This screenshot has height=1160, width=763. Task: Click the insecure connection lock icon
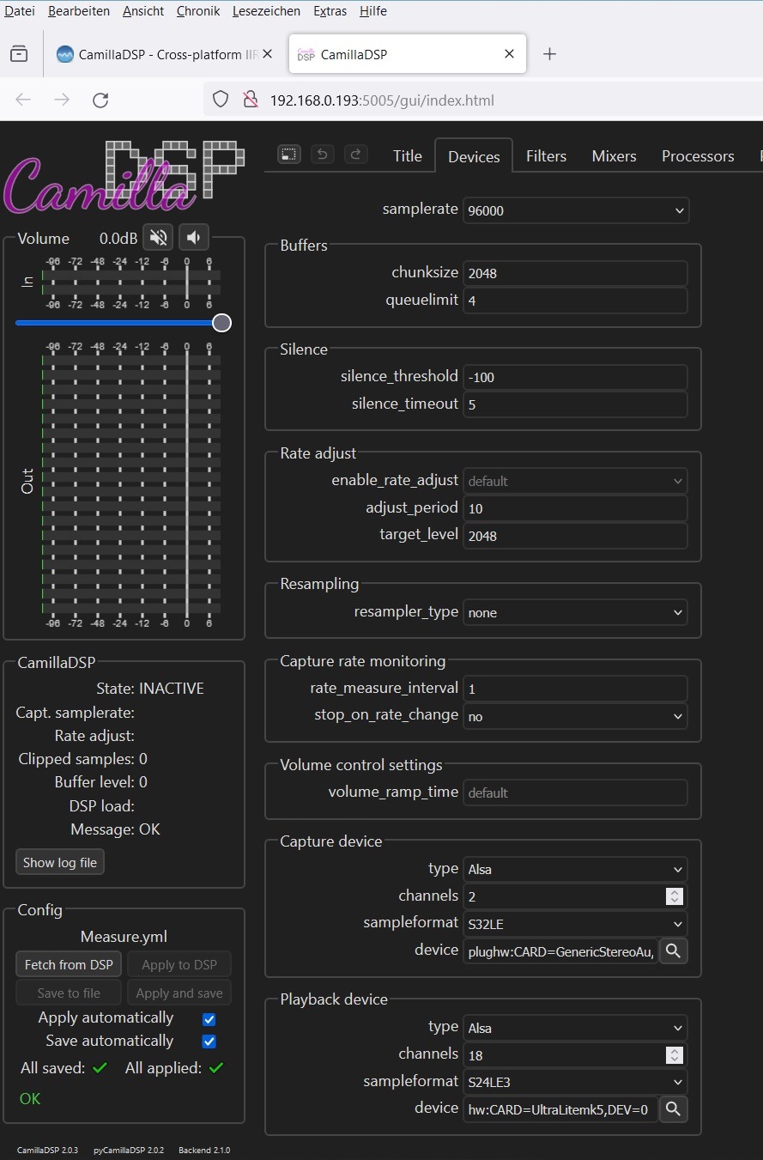(x=250, y=100)
